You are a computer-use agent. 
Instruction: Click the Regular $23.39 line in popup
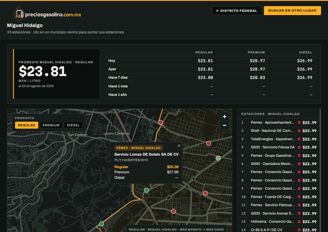pos(146,167)
